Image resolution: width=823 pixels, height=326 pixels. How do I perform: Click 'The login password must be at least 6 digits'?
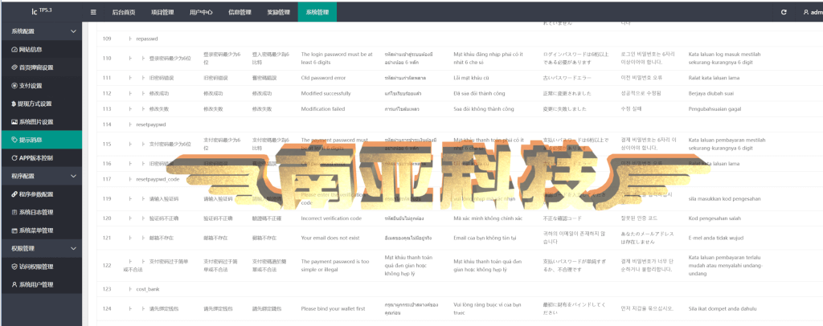[337, 58]
